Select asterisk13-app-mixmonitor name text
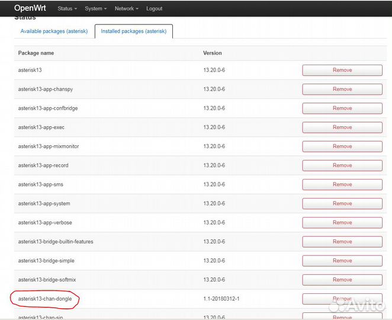The image size is (392, 320). click(x=49, y=146)
